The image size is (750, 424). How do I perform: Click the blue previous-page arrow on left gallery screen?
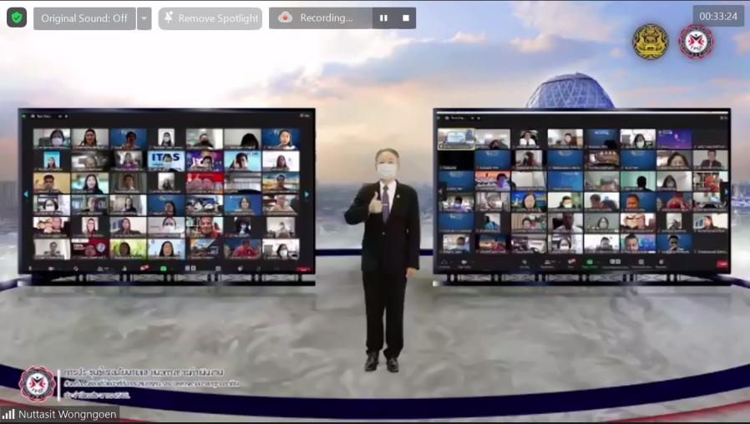26,194
